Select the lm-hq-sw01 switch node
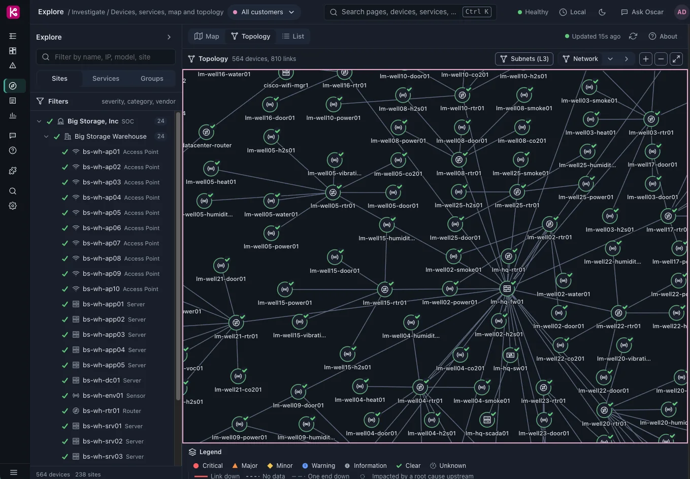690x479 pixels. point(510,355)
